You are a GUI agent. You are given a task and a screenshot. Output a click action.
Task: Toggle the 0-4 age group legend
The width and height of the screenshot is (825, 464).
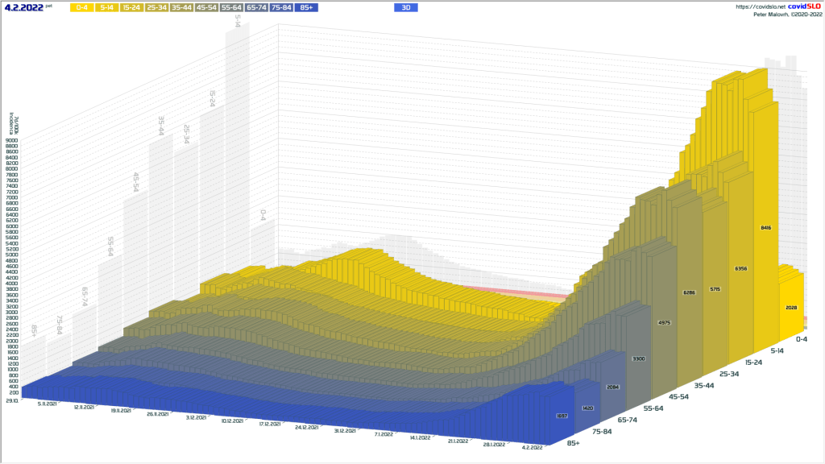coord(82,7)
